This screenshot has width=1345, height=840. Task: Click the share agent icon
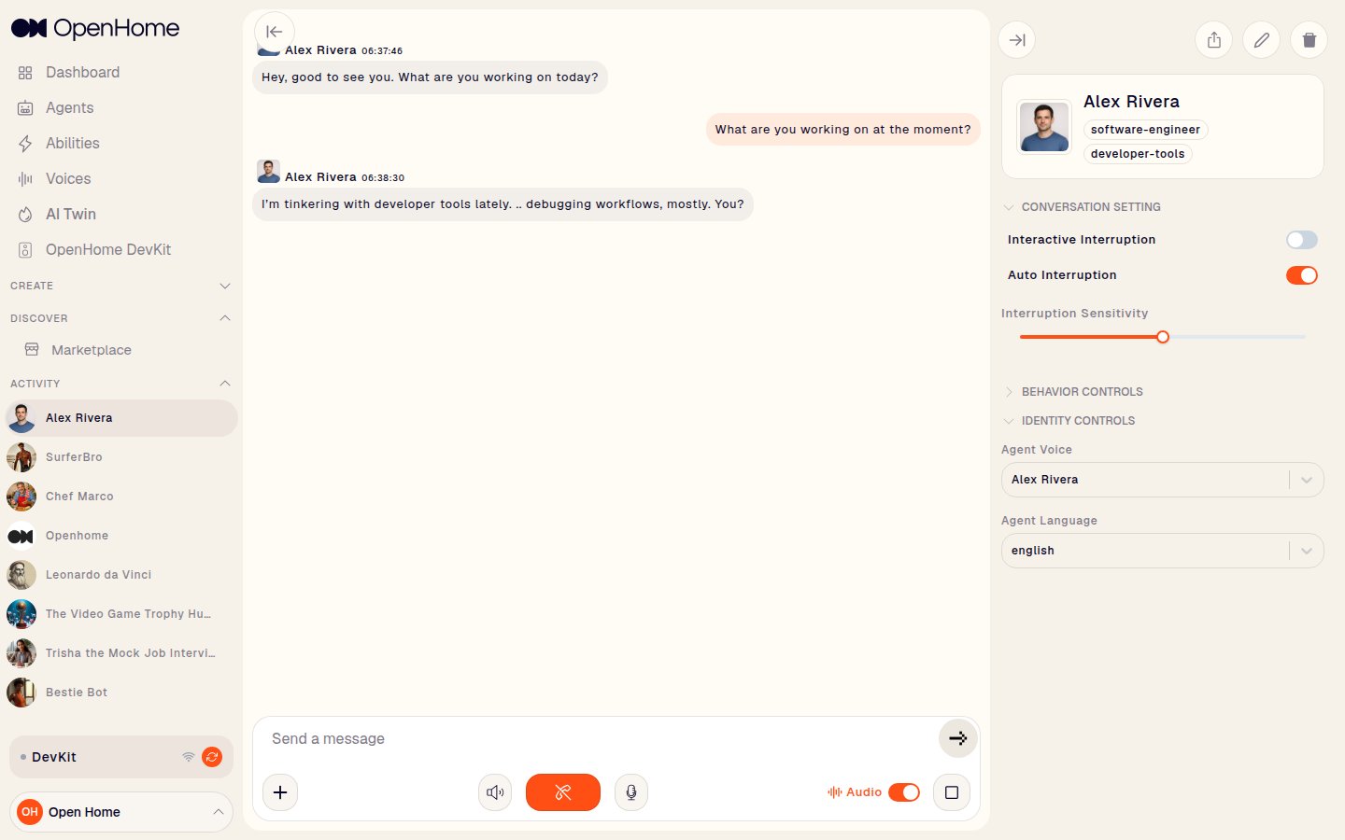click(x=1214, y=40)
